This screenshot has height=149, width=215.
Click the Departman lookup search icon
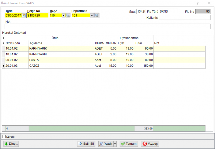point(96,16)
